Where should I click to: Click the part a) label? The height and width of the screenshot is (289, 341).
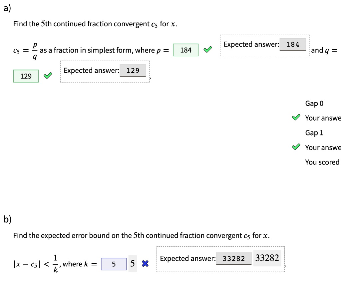click(x=7, y=8)
